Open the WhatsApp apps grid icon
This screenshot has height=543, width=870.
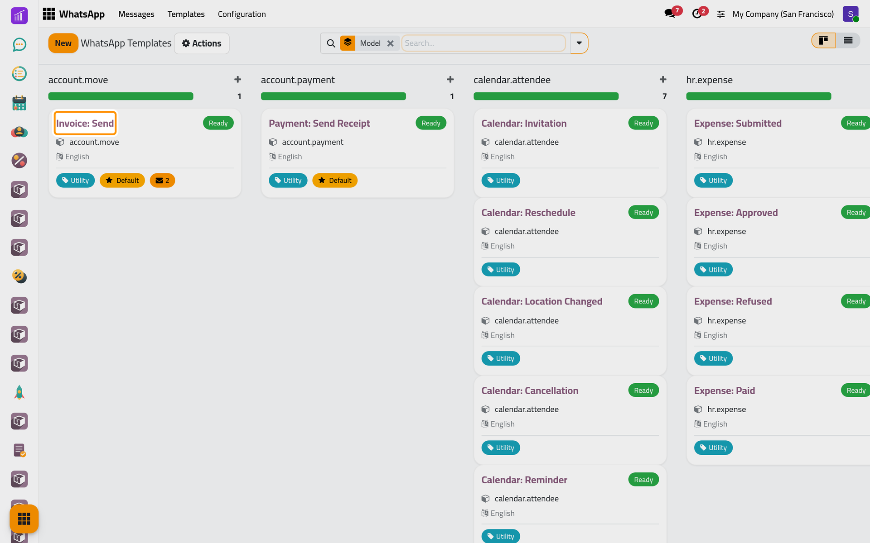(48, 14)
